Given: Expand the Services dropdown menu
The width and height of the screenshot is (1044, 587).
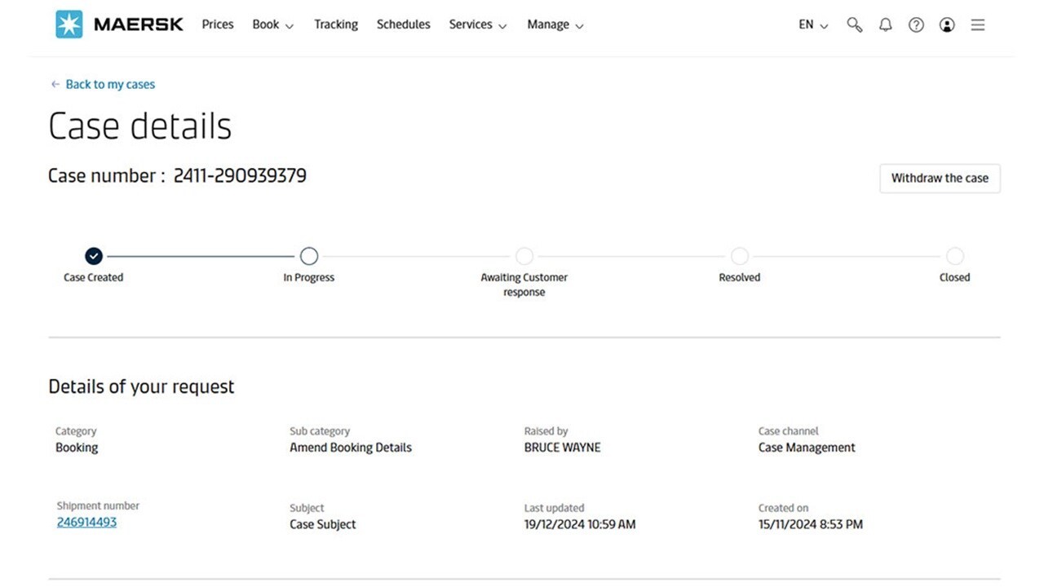Looking at the screenshot, I should point(478,24).
